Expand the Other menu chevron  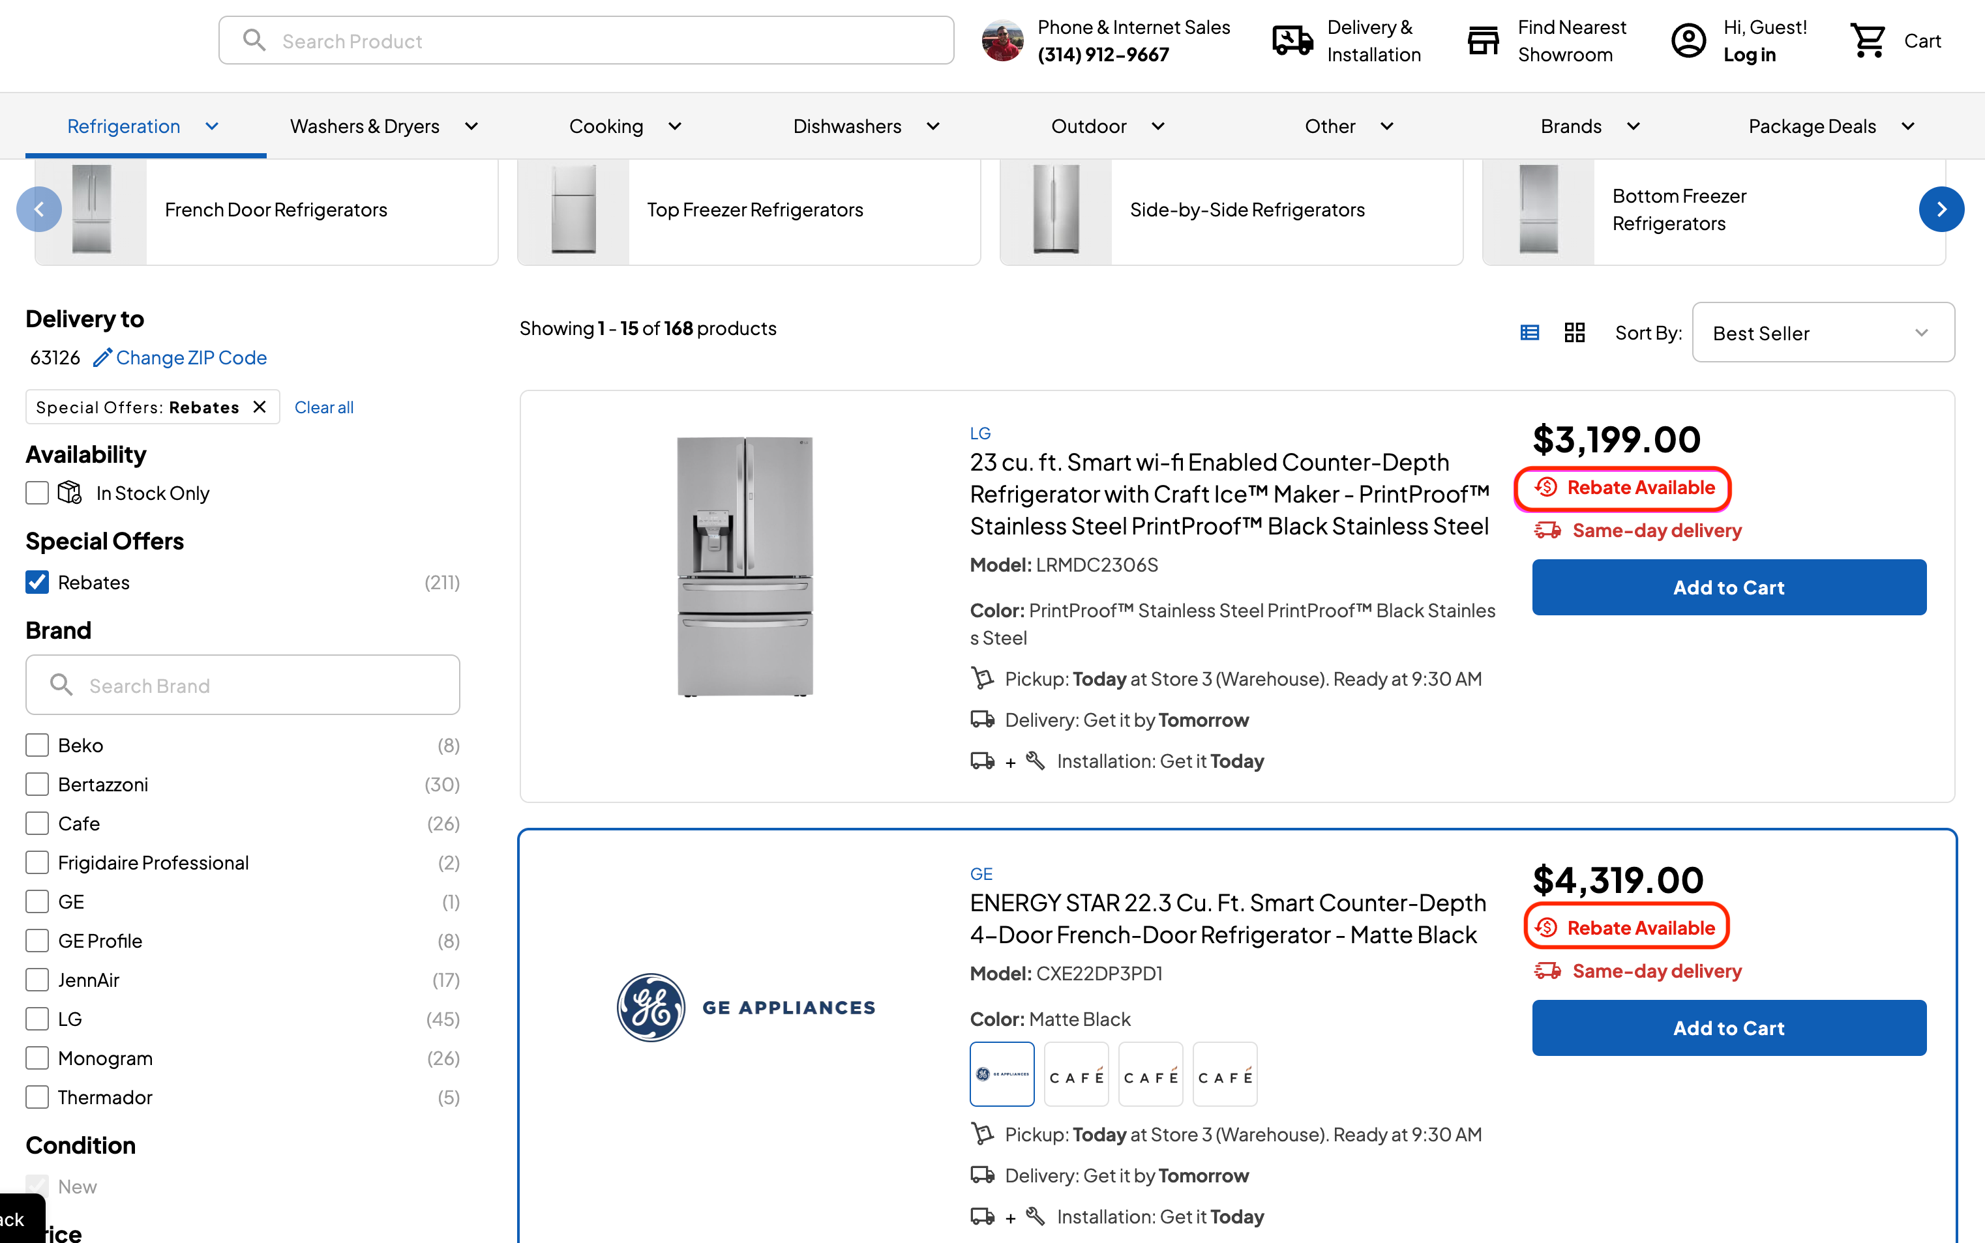click(x=1387, y=126)
